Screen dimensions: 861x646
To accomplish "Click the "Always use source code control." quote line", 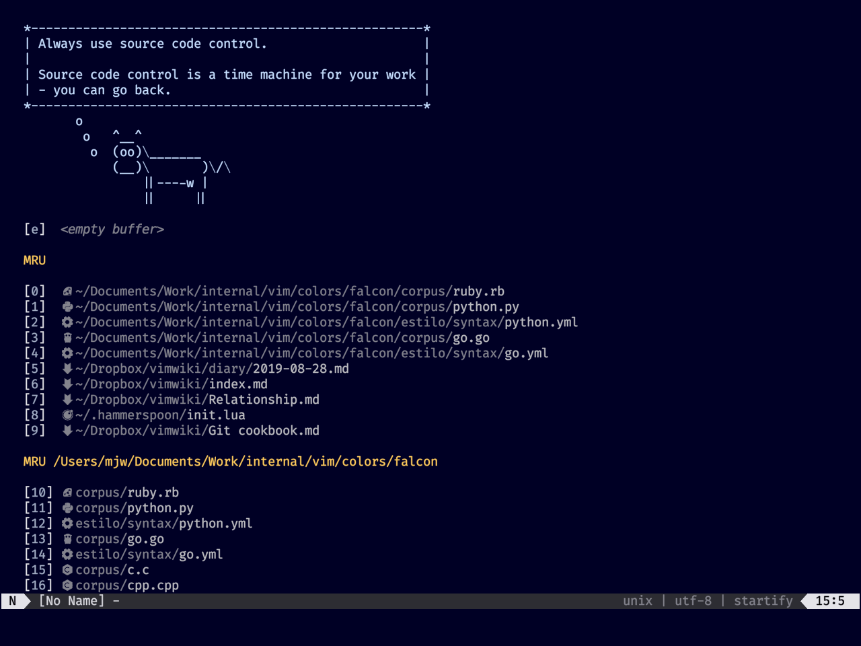I will point(153,44).
